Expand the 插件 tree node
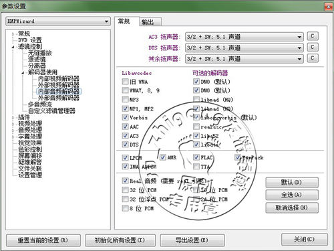 coord(13,117)
